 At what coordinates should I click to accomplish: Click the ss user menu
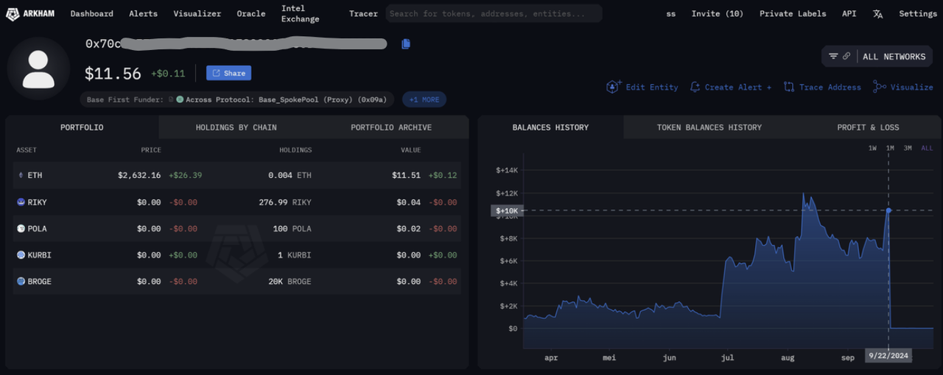[x=670, y=14]
